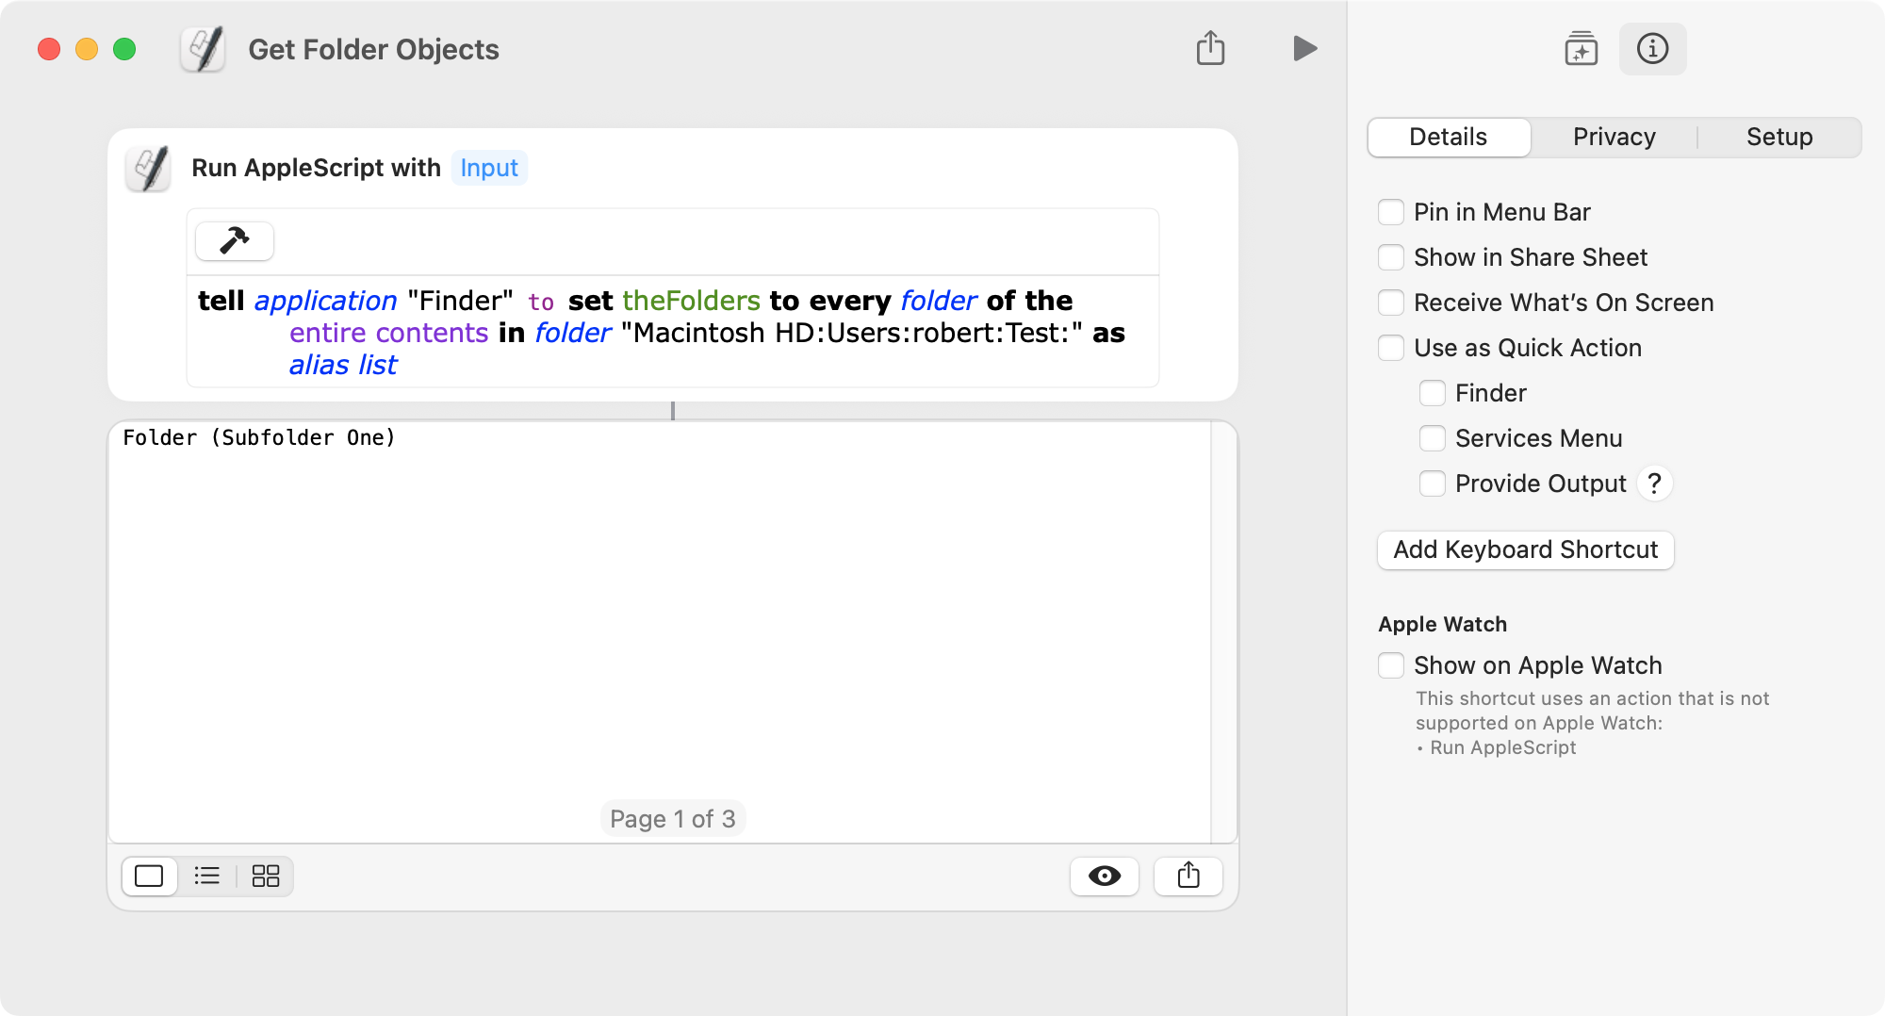Toggle the shortcut details info icon

tap(1652, 48)
